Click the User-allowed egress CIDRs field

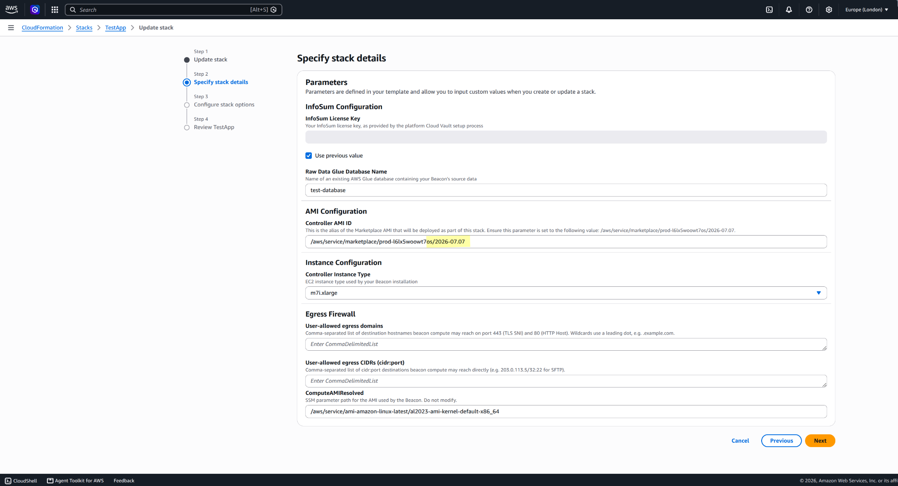pyautogui.click(x=566, y=381)
